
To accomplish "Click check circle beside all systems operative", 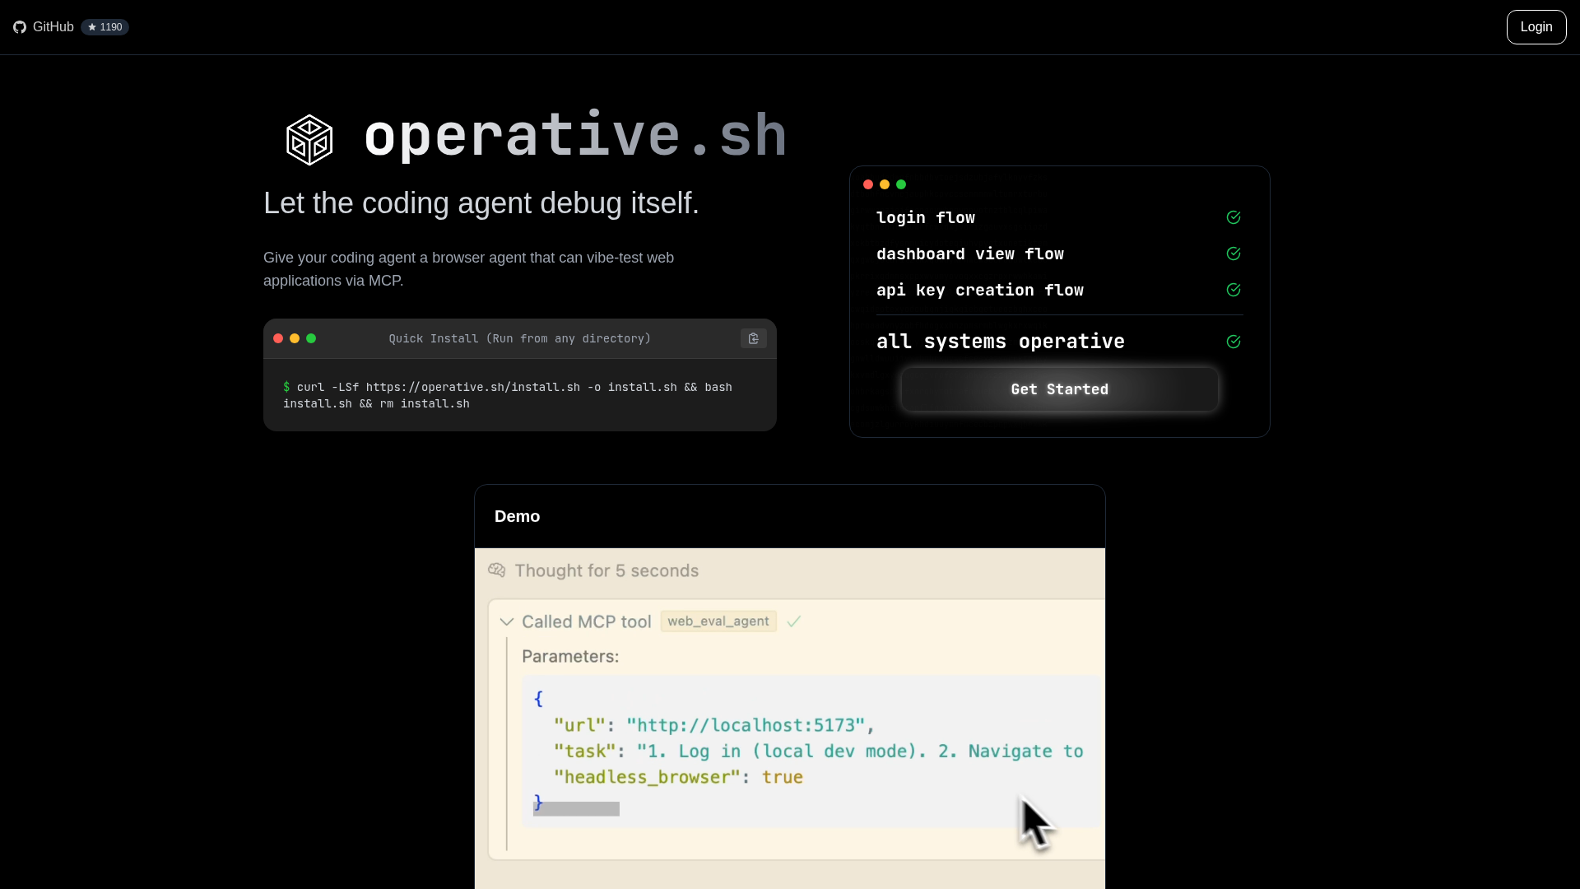I will (x=1233, y=342).
